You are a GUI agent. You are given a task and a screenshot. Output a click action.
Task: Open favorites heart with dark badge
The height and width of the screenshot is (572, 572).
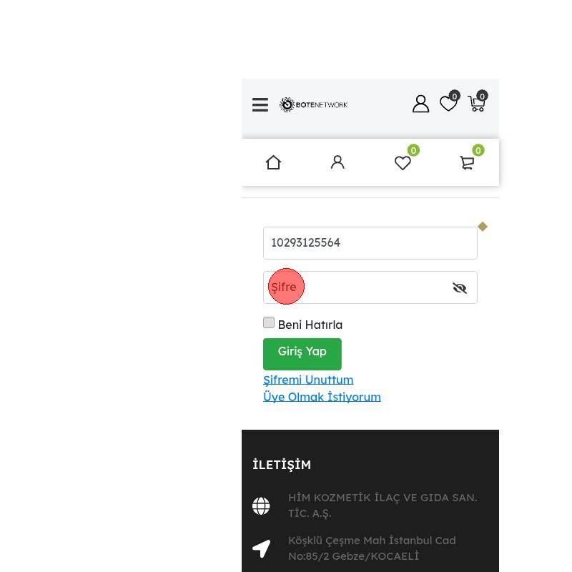click(450, 101)
